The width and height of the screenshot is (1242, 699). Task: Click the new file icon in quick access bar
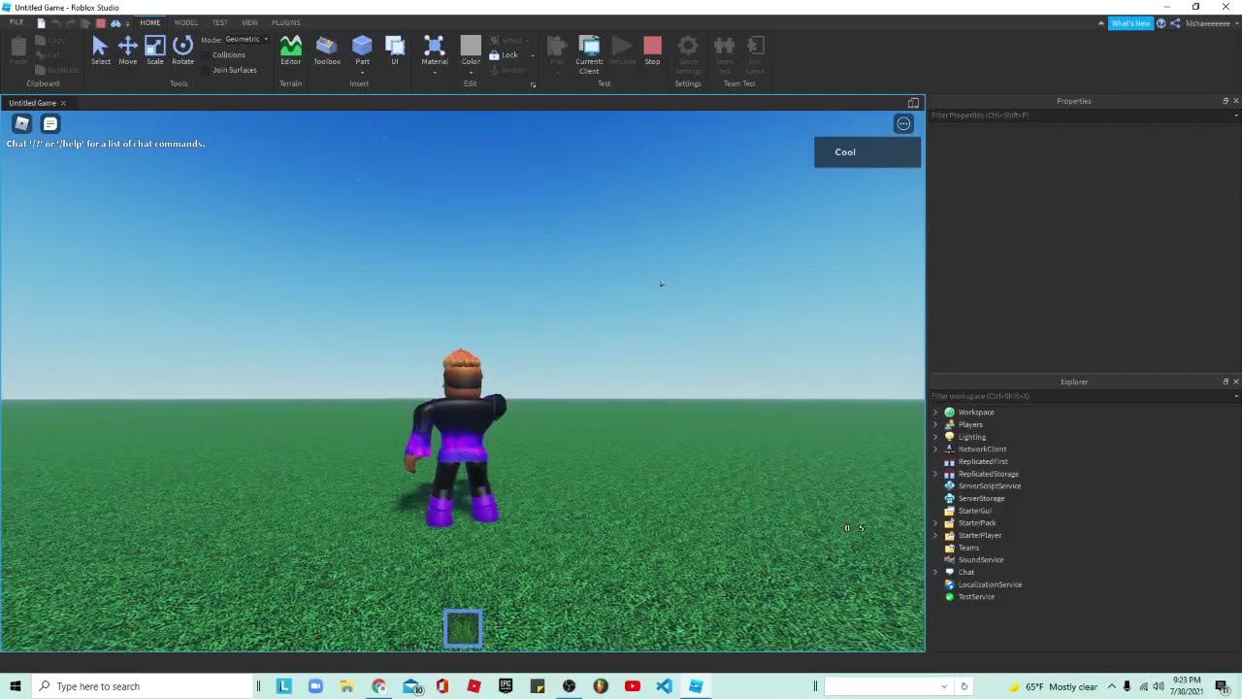(x=41, y=22)
